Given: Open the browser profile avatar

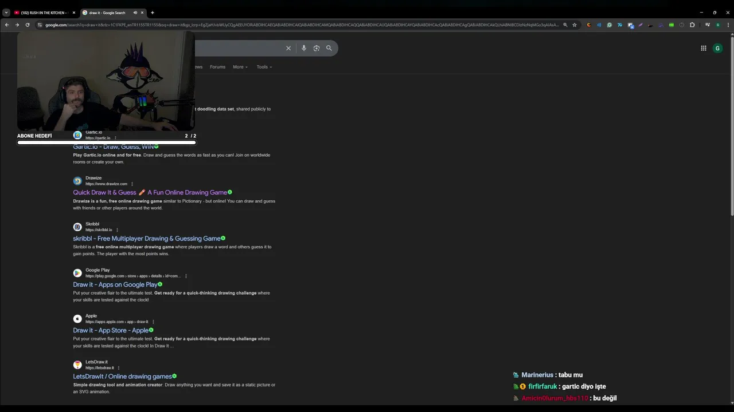Looking at the screenshot, I should pos(717,25).
